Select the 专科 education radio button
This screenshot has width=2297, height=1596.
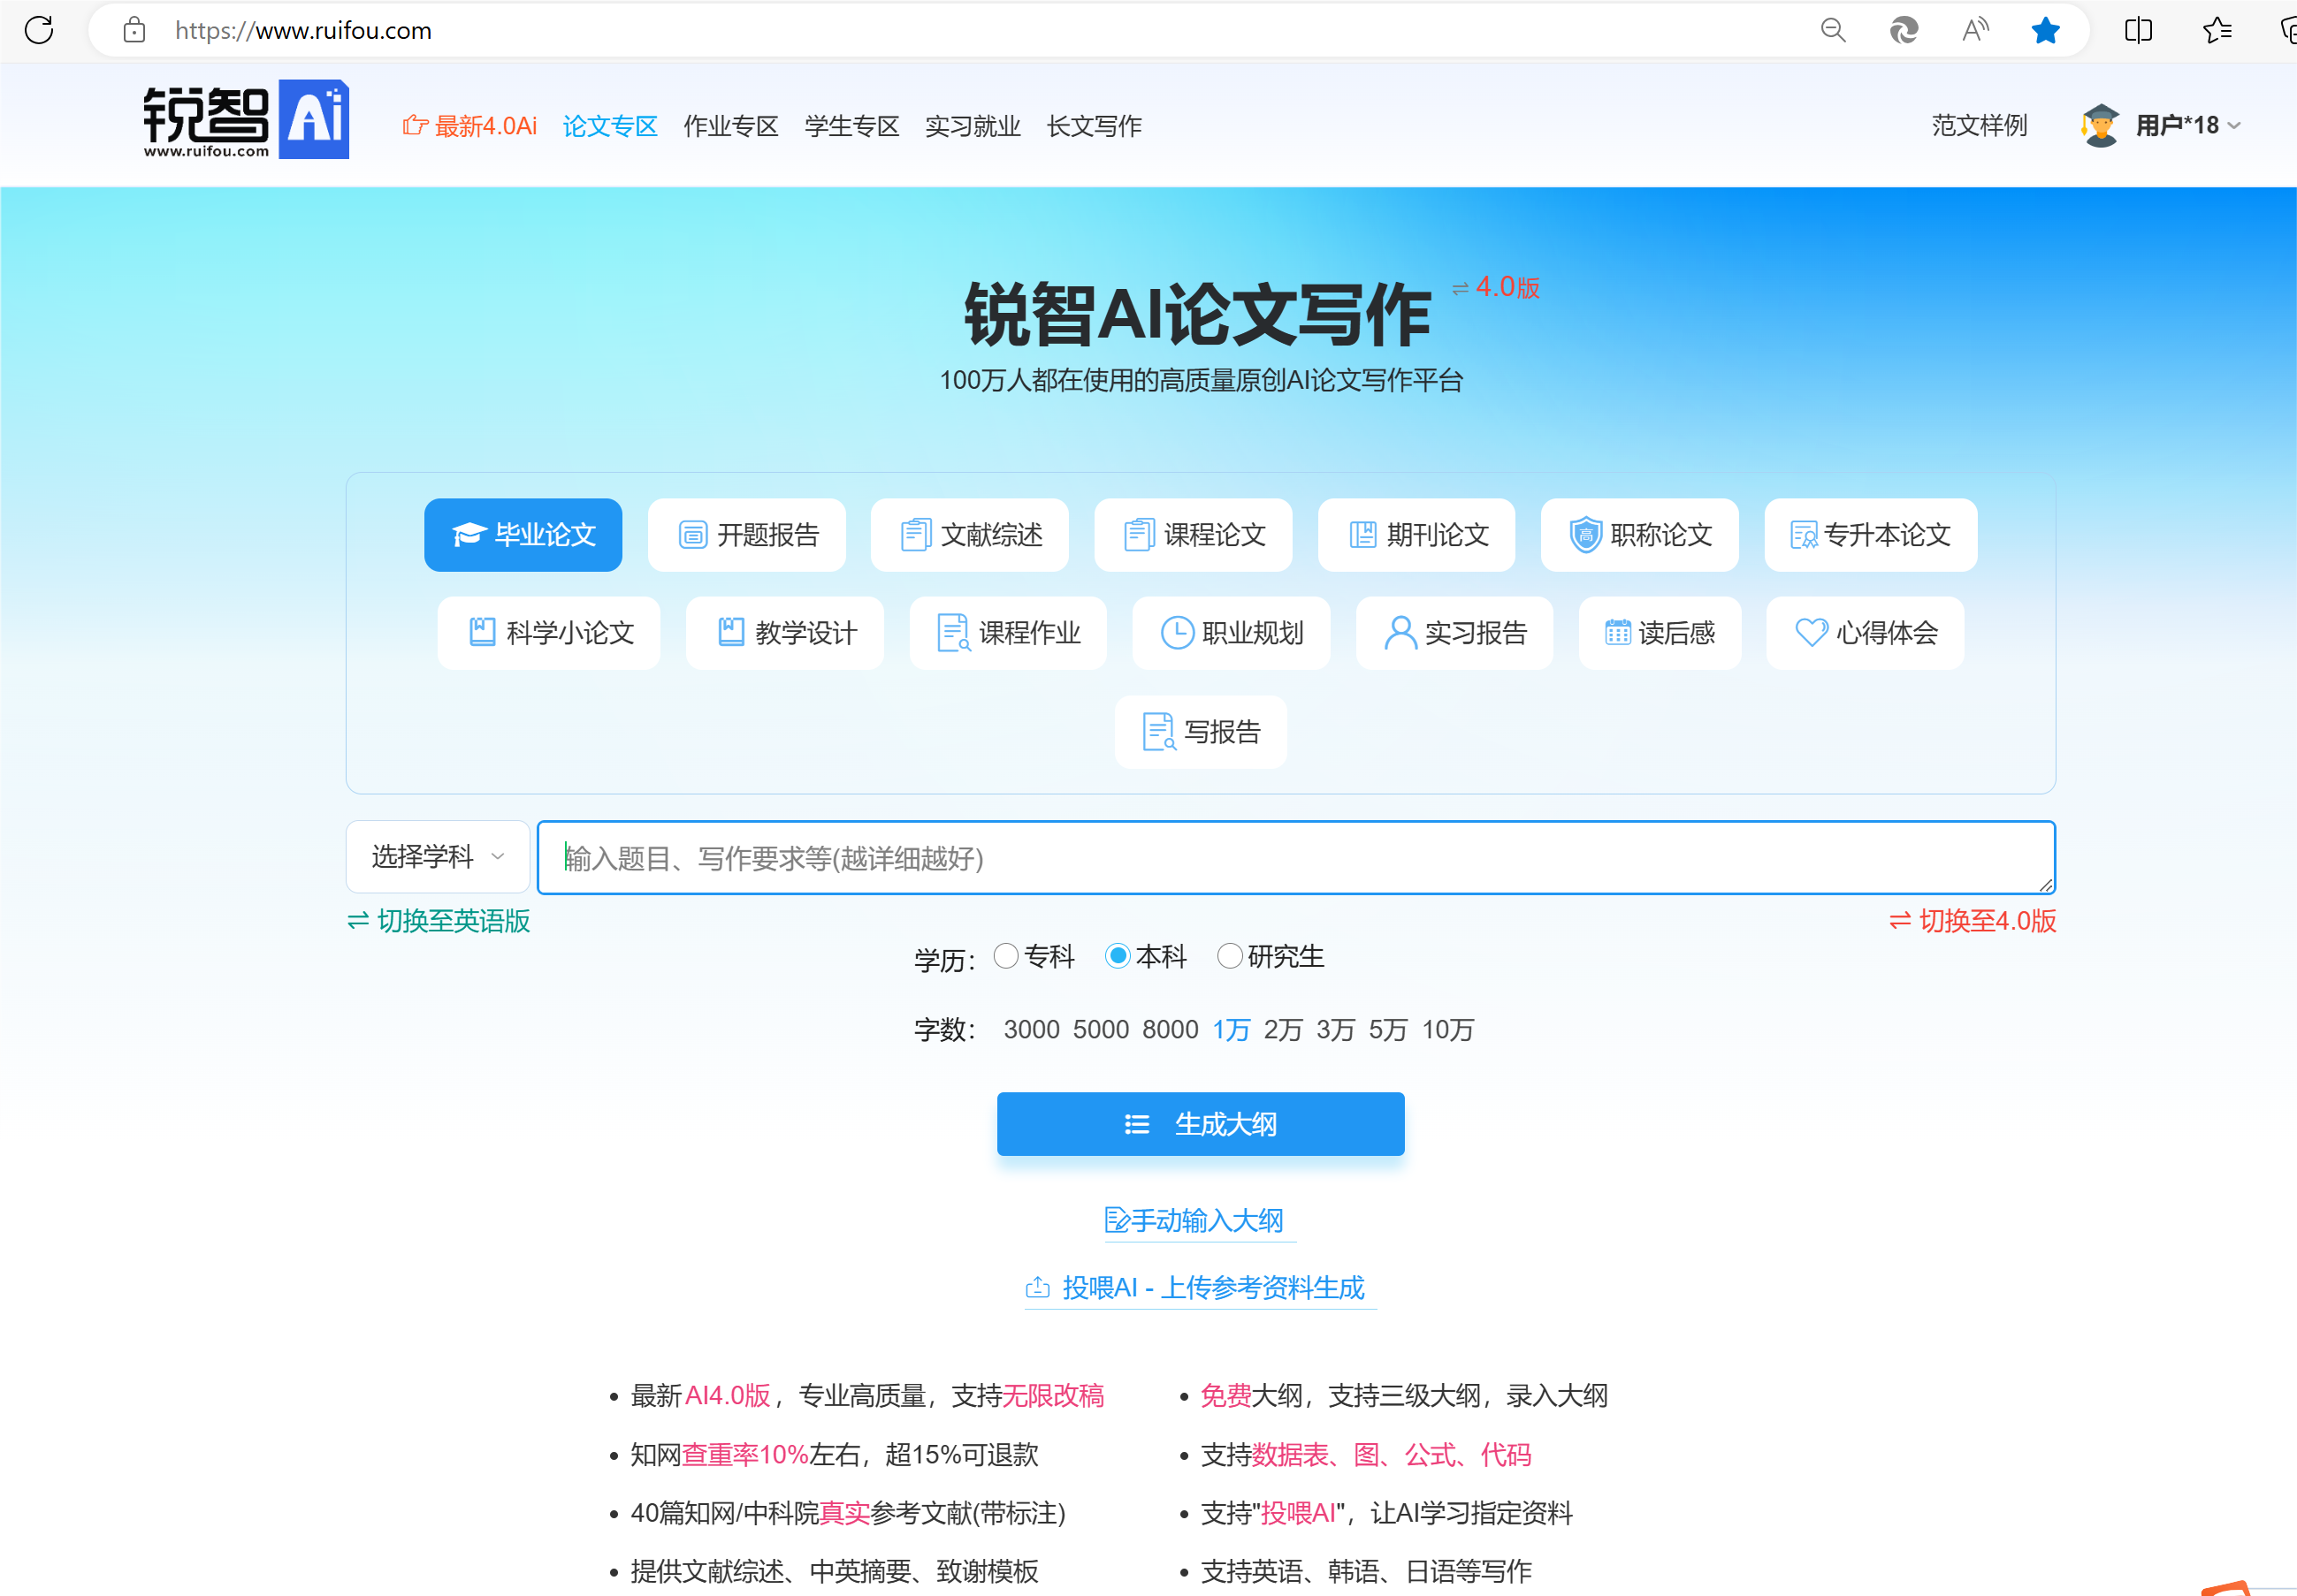pyautogui.click(x=1005, y=956)
